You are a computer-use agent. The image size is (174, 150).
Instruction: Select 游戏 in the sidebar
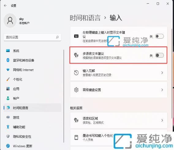point(32,117)
